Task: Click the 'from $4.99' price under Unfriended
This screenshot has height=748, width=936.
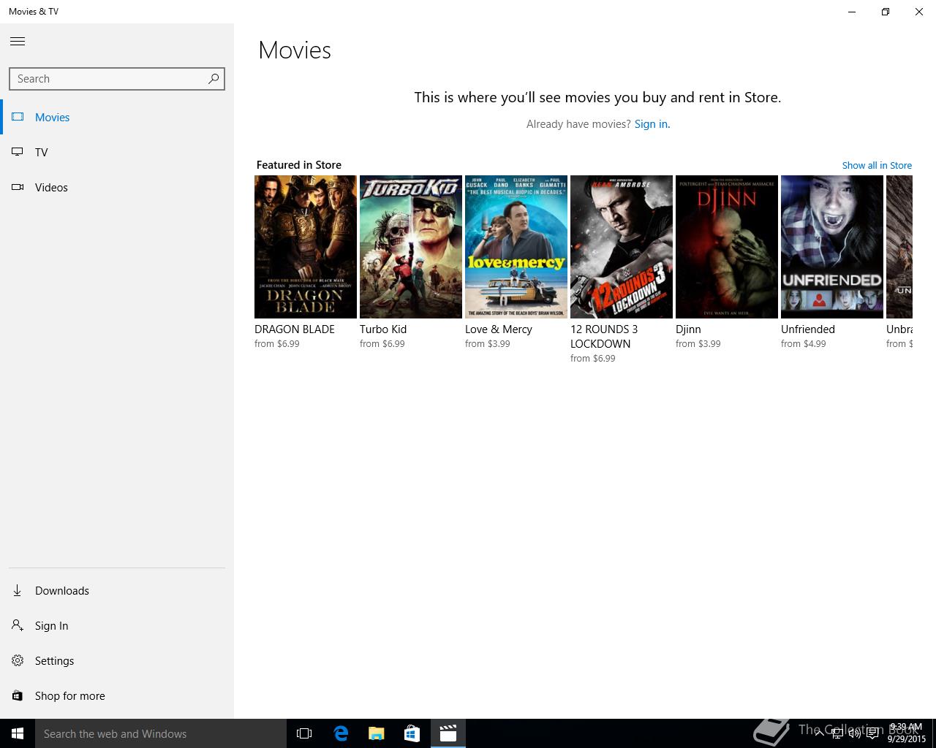Action: point(804,344)
